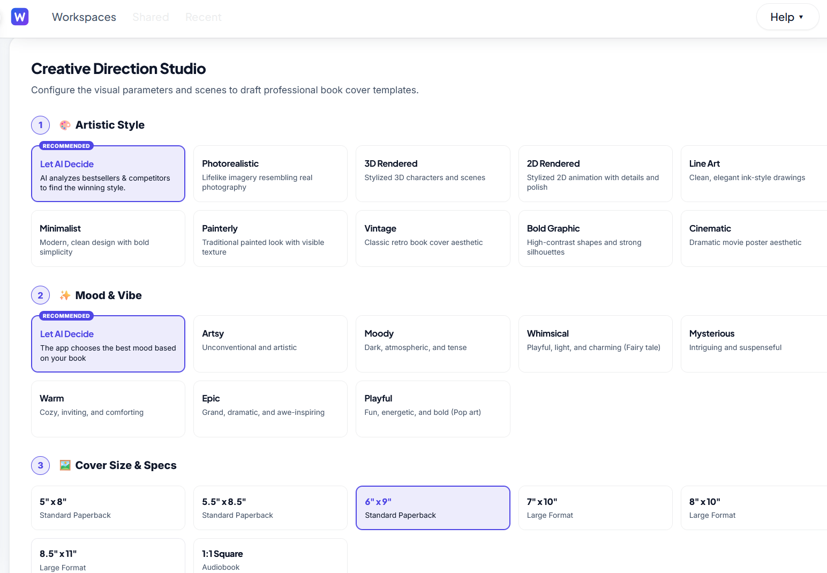Screen dimensions: 827x573
Task: Open the Workspaces tab
Action: pyautogui.click(x=84, y=17)
